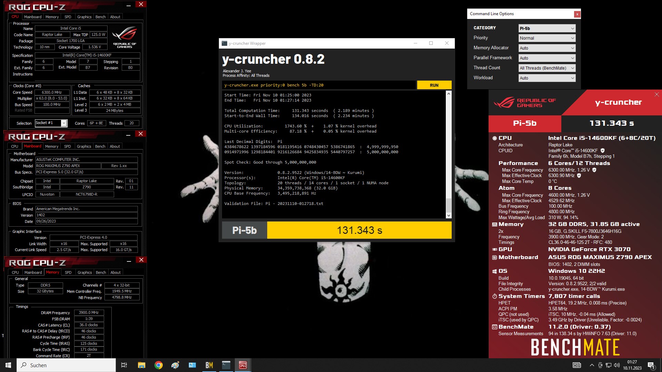The width and height of the screenshot is (662, 372).
Task: Open the SPD tab in bottom CPU-Z window
Action: pos(68,272)
